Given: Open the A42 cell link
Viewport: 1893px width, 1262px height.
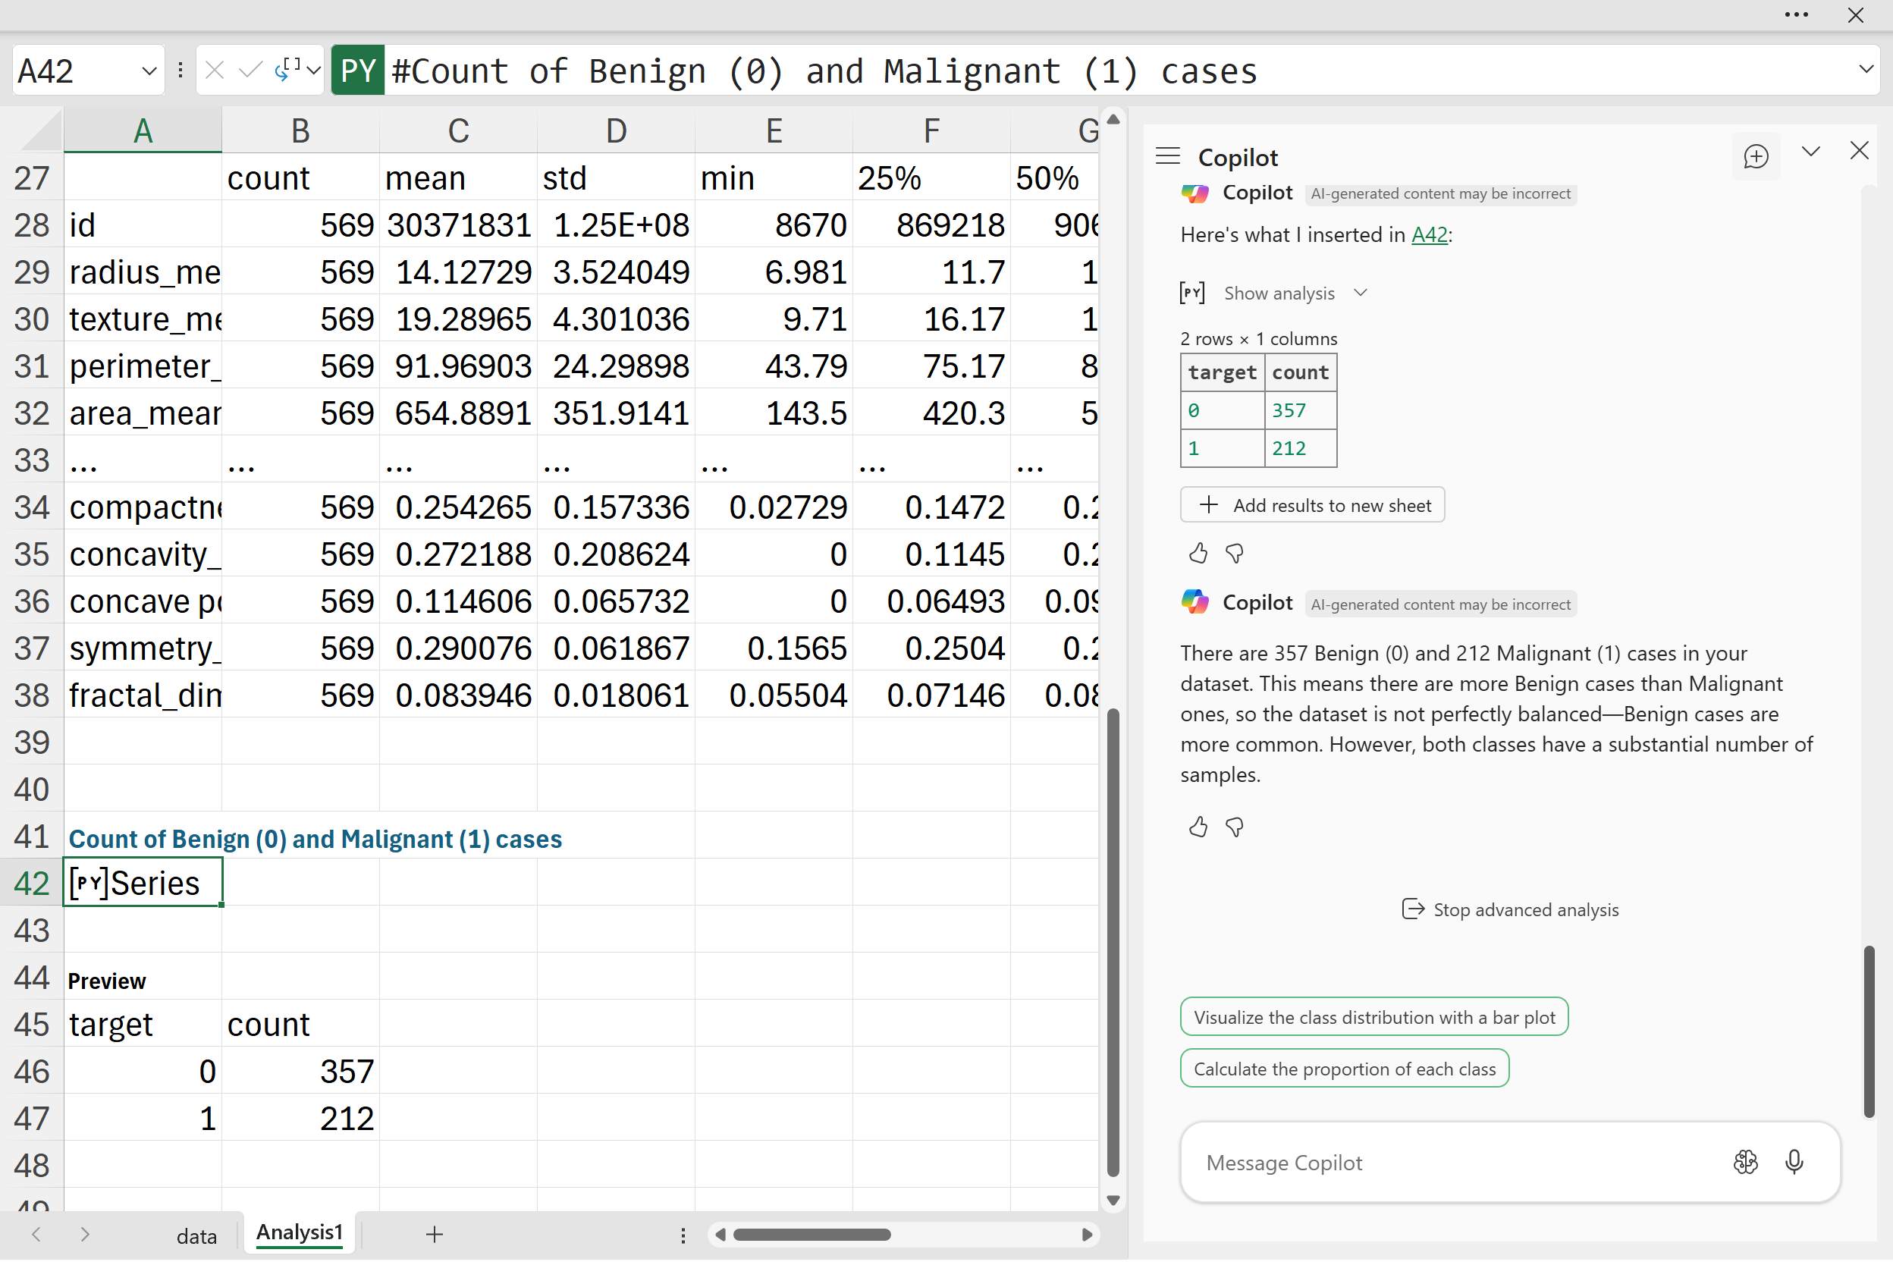Looking at the screenshot, I should click(x=1429, y=235).
